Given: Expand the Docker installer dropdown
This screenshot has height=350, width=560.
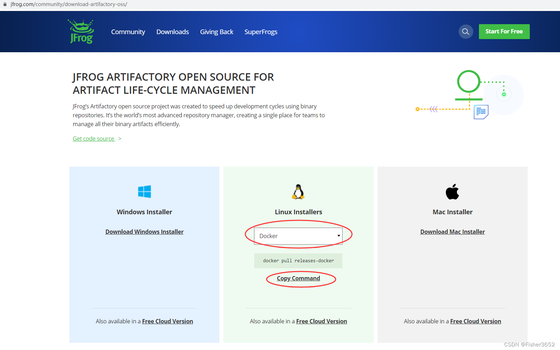Looking at the screenshot, I should coord(298,236).
